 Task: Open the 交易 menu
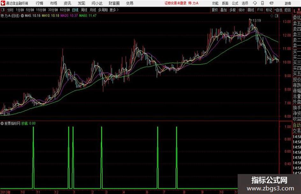click(130, 3)
